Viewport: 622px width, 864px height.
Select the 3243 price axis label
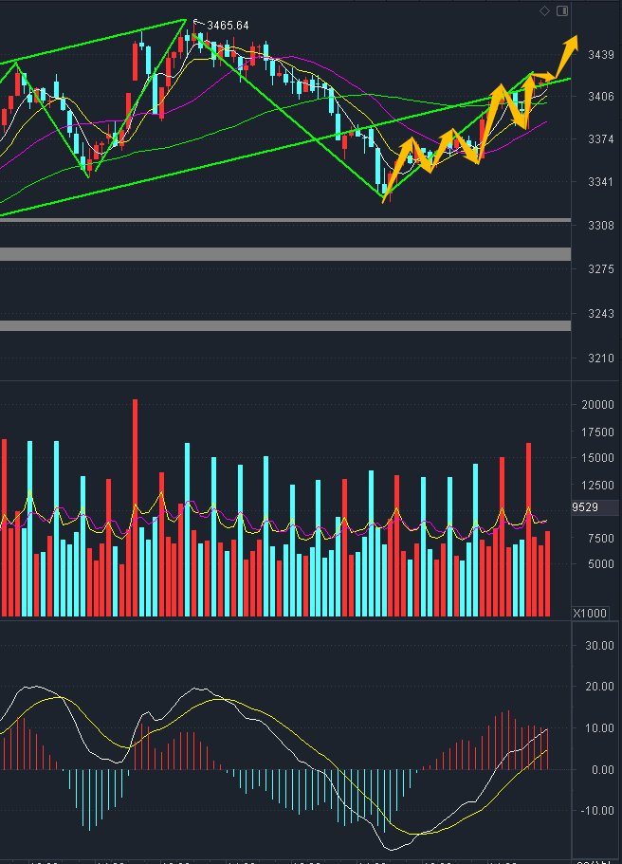click(601, 314)
